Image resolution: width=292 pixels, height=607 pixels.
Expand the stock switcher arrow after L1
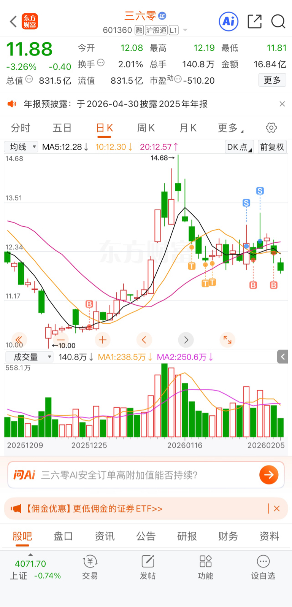pos(185,30)
